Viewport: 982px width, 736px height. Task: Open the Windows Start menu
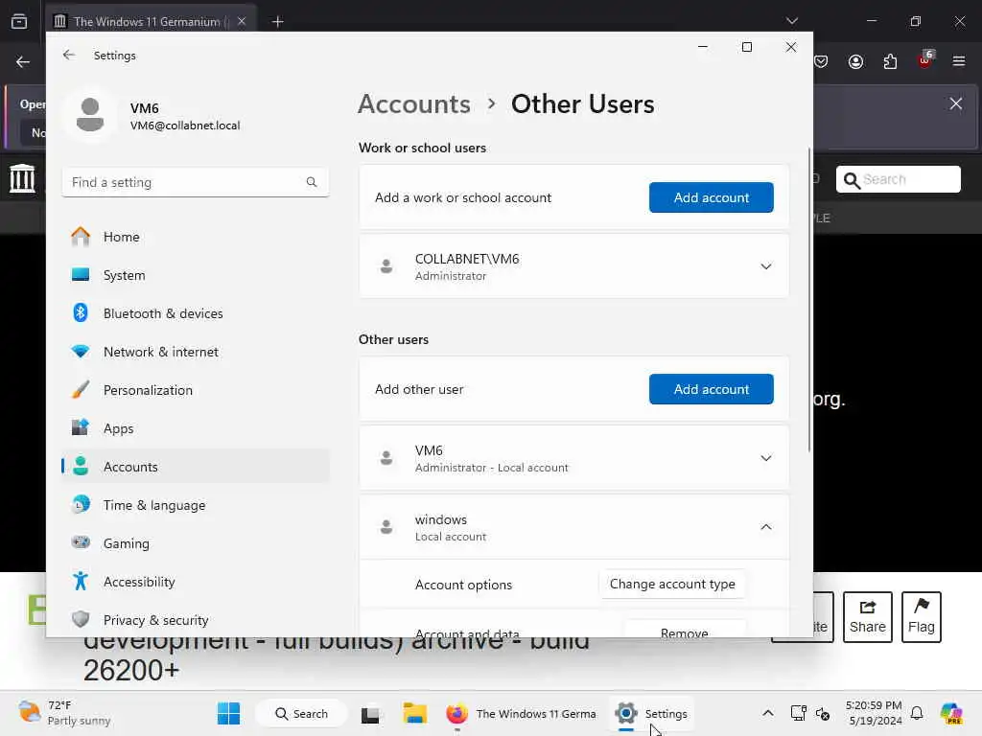coord(228,713)
